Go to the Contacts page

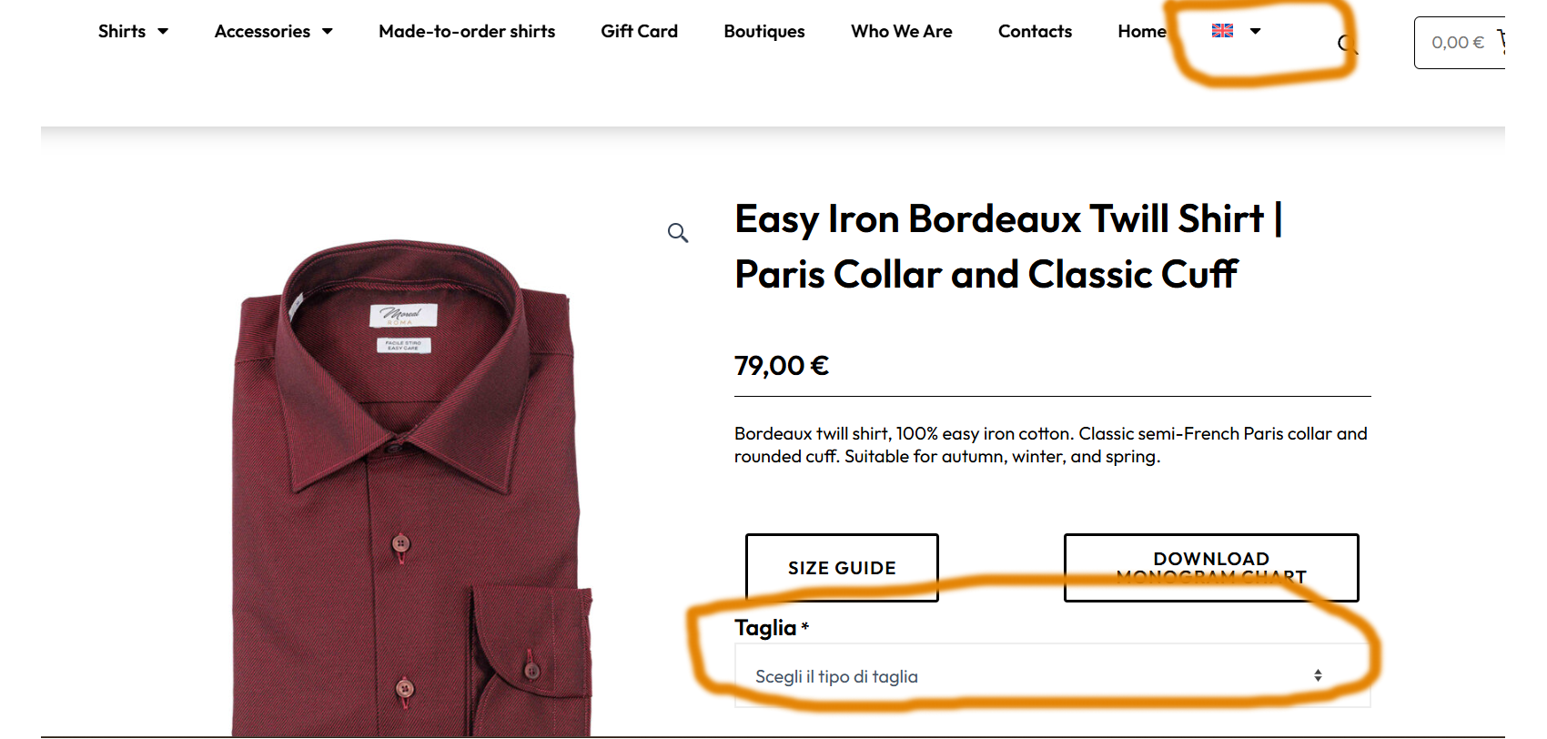1035,31
